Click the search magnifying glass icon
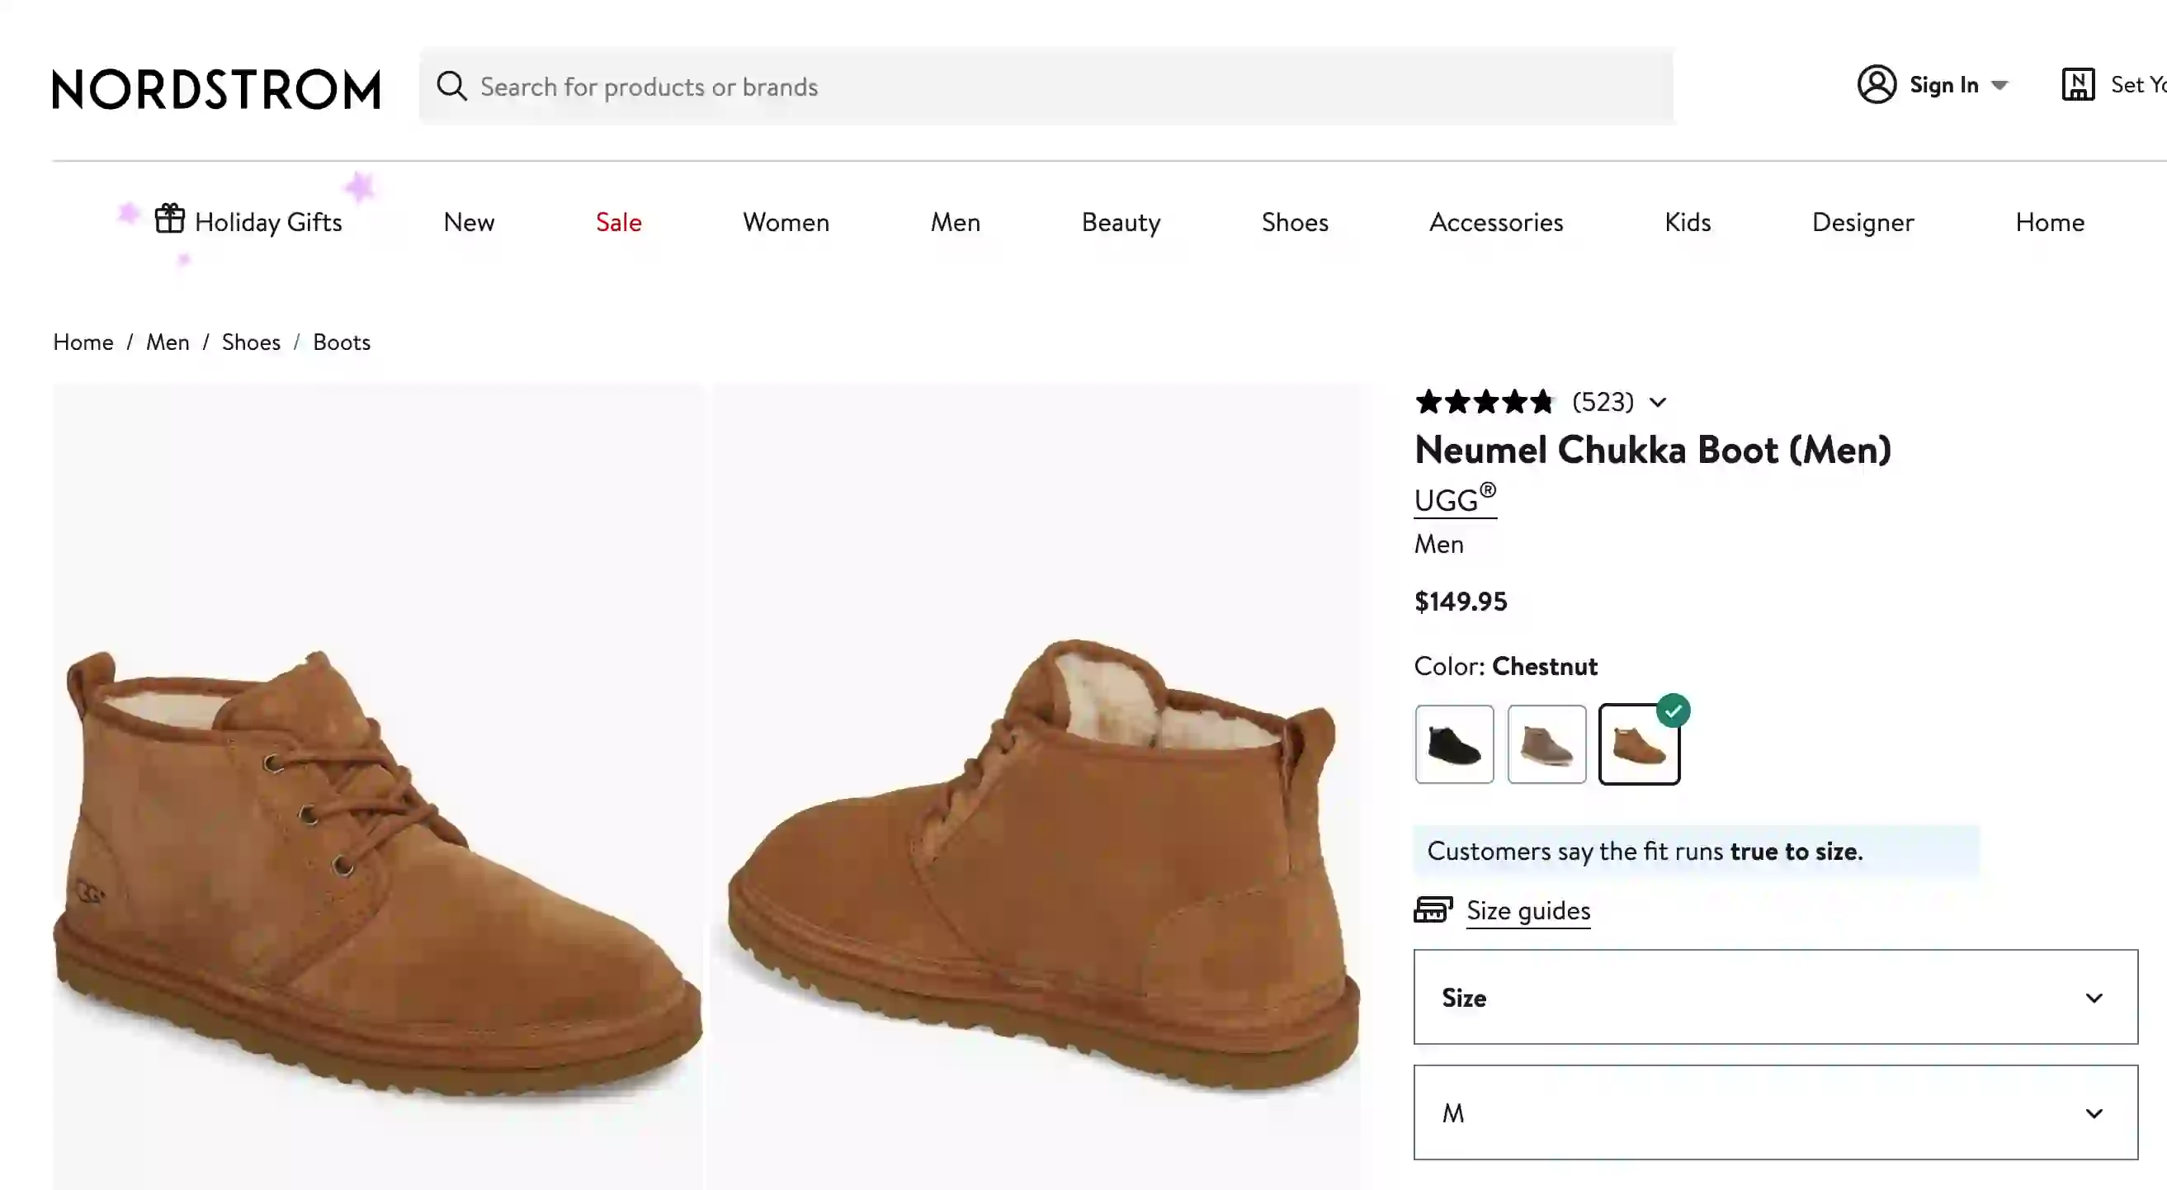The height and width of the screenshot is (1190, 2167). [451, 86]
